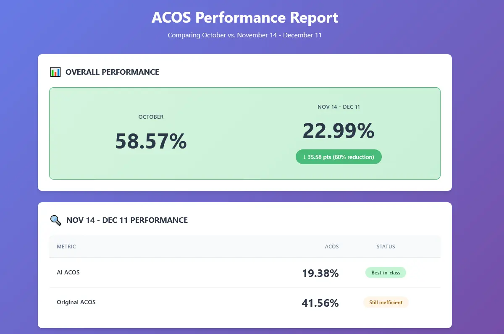
Task: Click the 35.58 pts reduction badge
Action: [339, 157]
